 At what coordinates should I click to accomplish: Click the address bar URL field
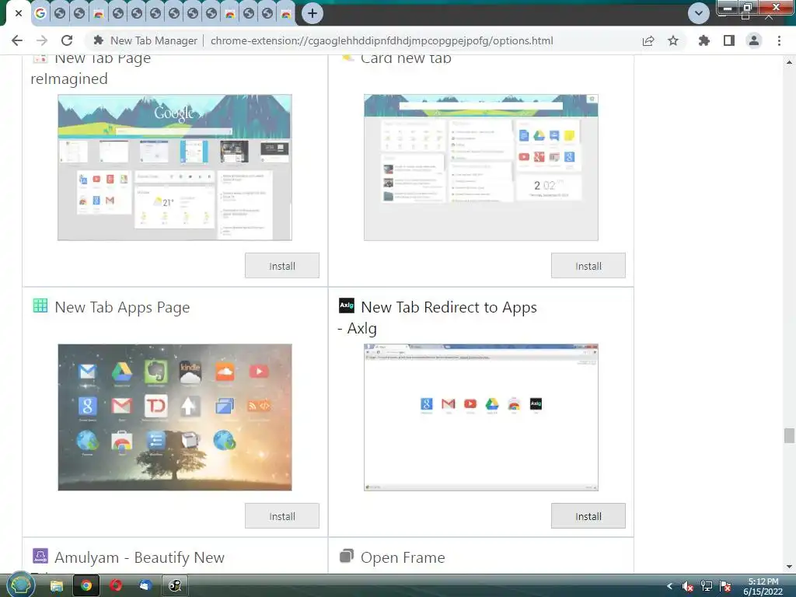point(382,40)
